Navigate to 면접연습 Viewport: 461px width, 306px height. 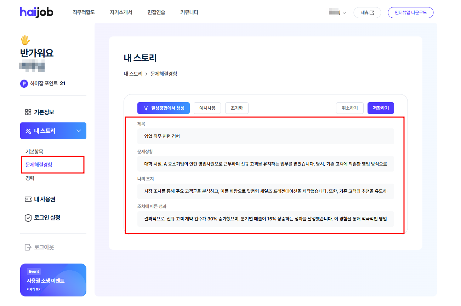(x=156, y=12)
